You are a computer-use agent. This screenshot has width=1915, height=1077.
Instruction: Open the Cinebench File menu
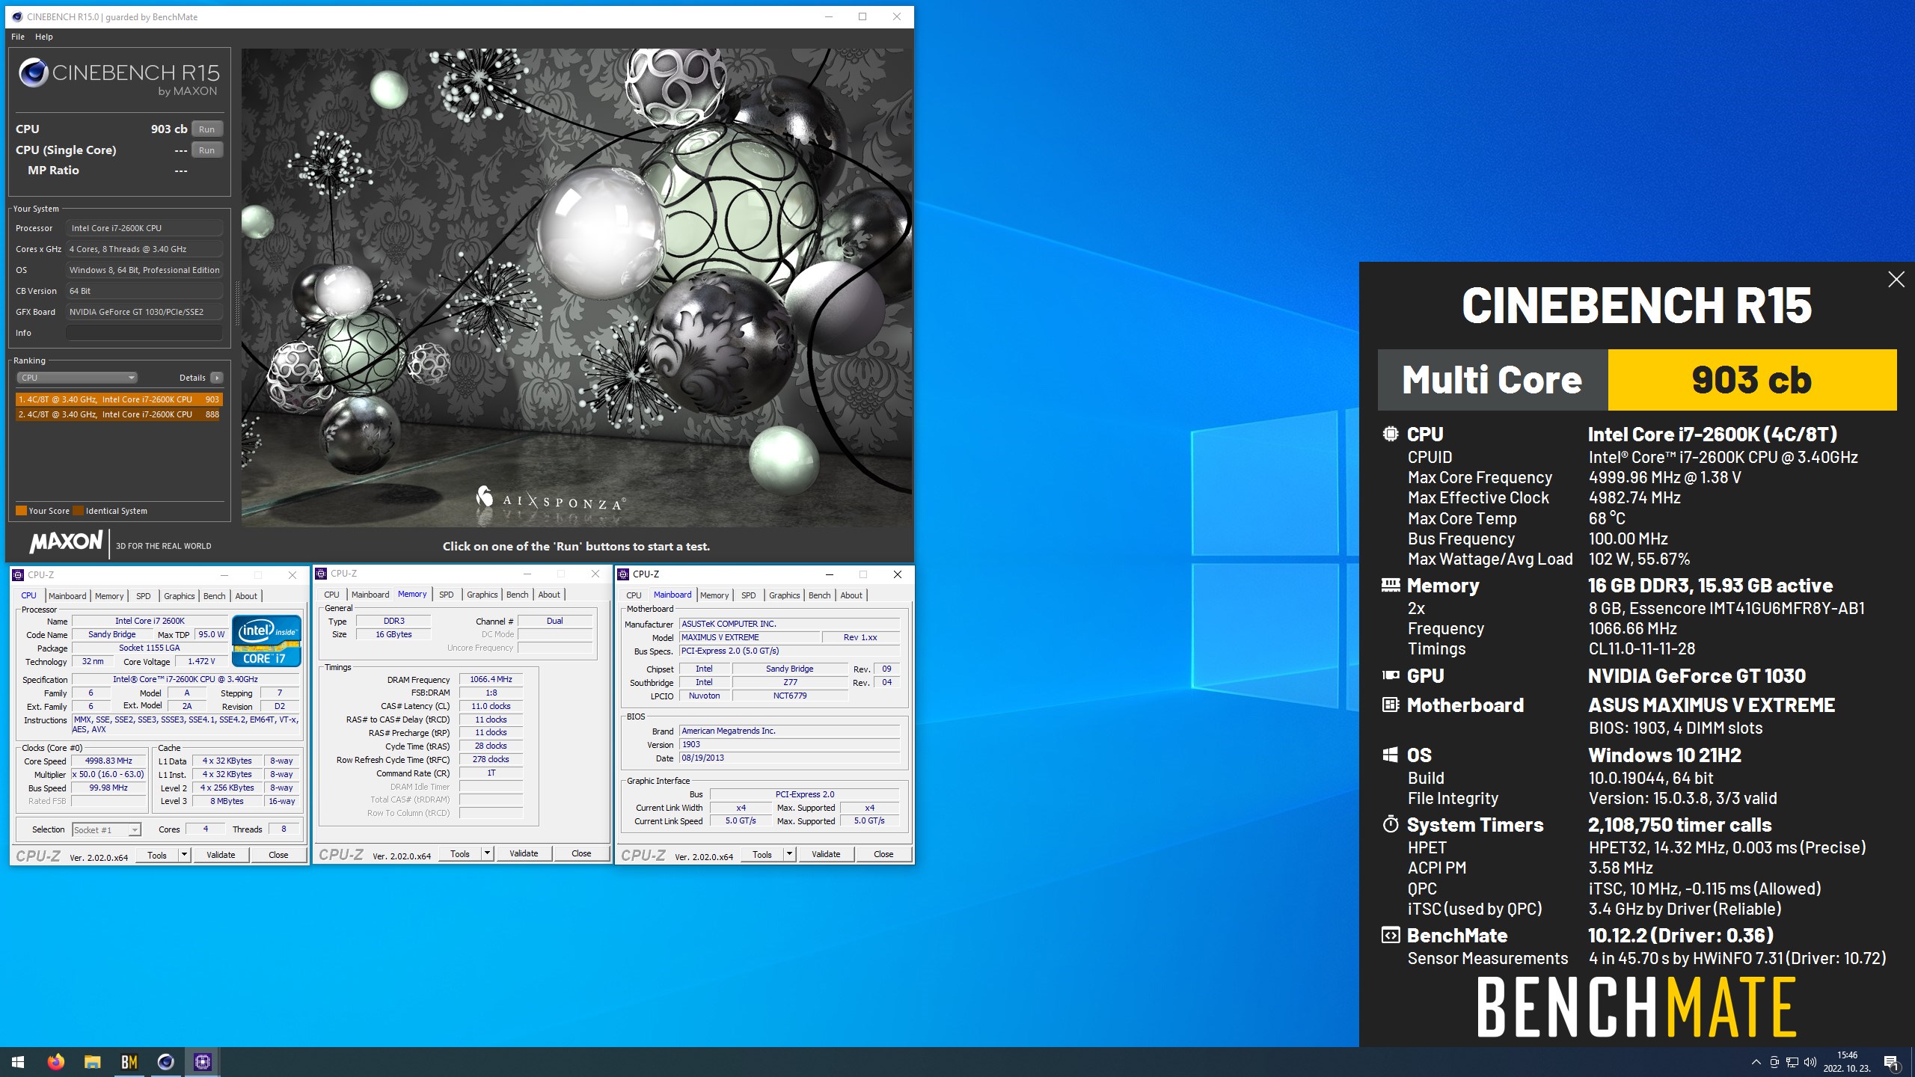[x=18, y=37]
